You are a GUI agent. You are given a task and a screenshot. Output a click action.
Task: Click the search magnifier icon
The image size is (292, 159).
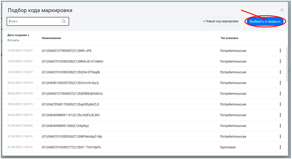tap(64, 21)
